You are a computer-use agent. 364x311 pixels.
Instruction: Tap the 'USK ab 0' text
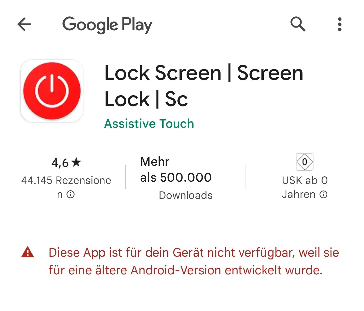coord(305,180)
